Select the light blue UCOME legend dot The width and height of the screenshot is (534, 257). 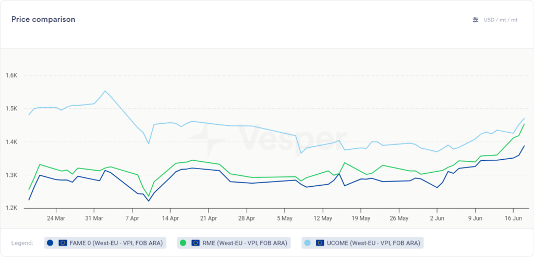pyautogui.click(x=307, y=242)
